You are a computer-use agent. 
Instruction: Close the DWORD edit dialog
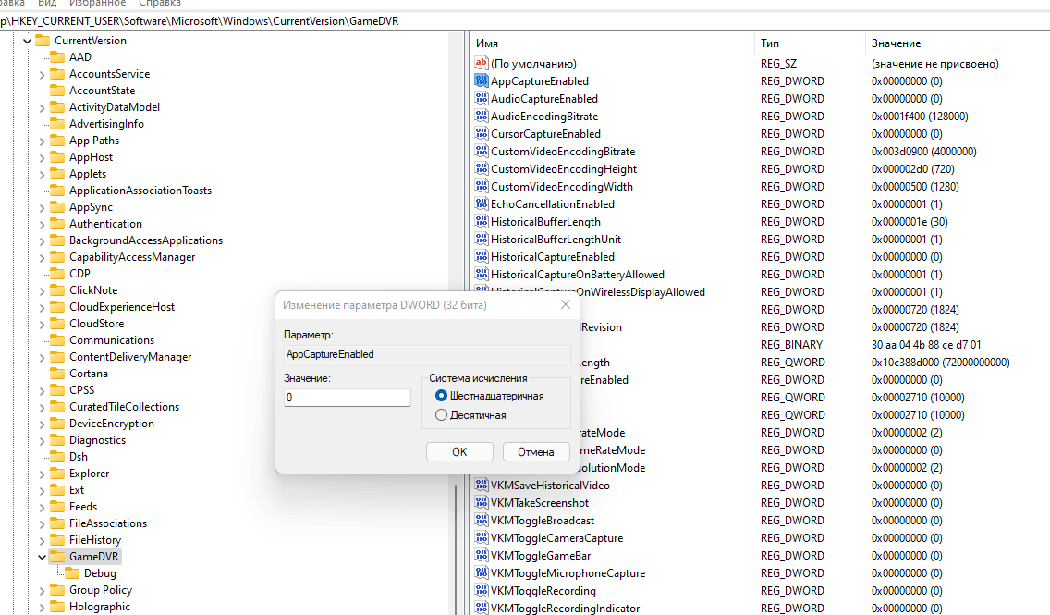tap(565, 304)
